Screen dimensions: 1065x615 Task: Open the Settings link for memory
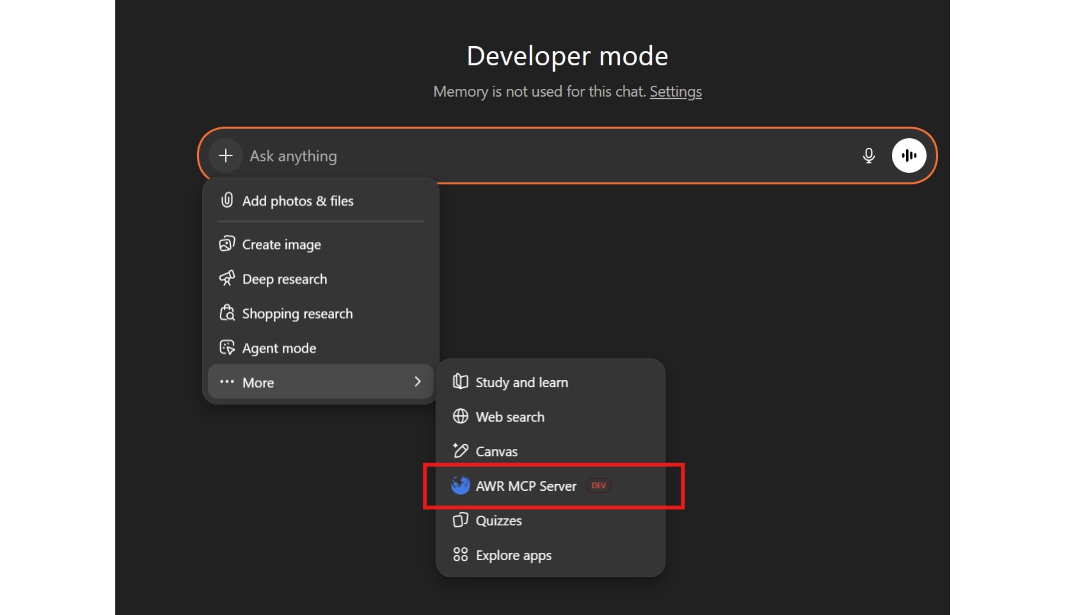coord(675,91)
